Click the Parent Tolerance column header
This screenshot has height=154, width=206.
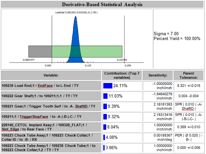[189, 75]
